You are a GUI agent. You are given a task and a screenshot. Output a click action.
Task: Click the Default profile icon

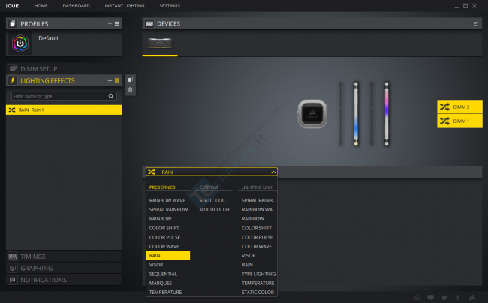pyautogui.click(x=20, y=44)
